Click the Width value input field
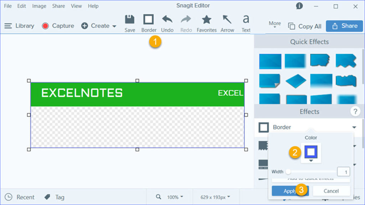 [x=343, y=172]
